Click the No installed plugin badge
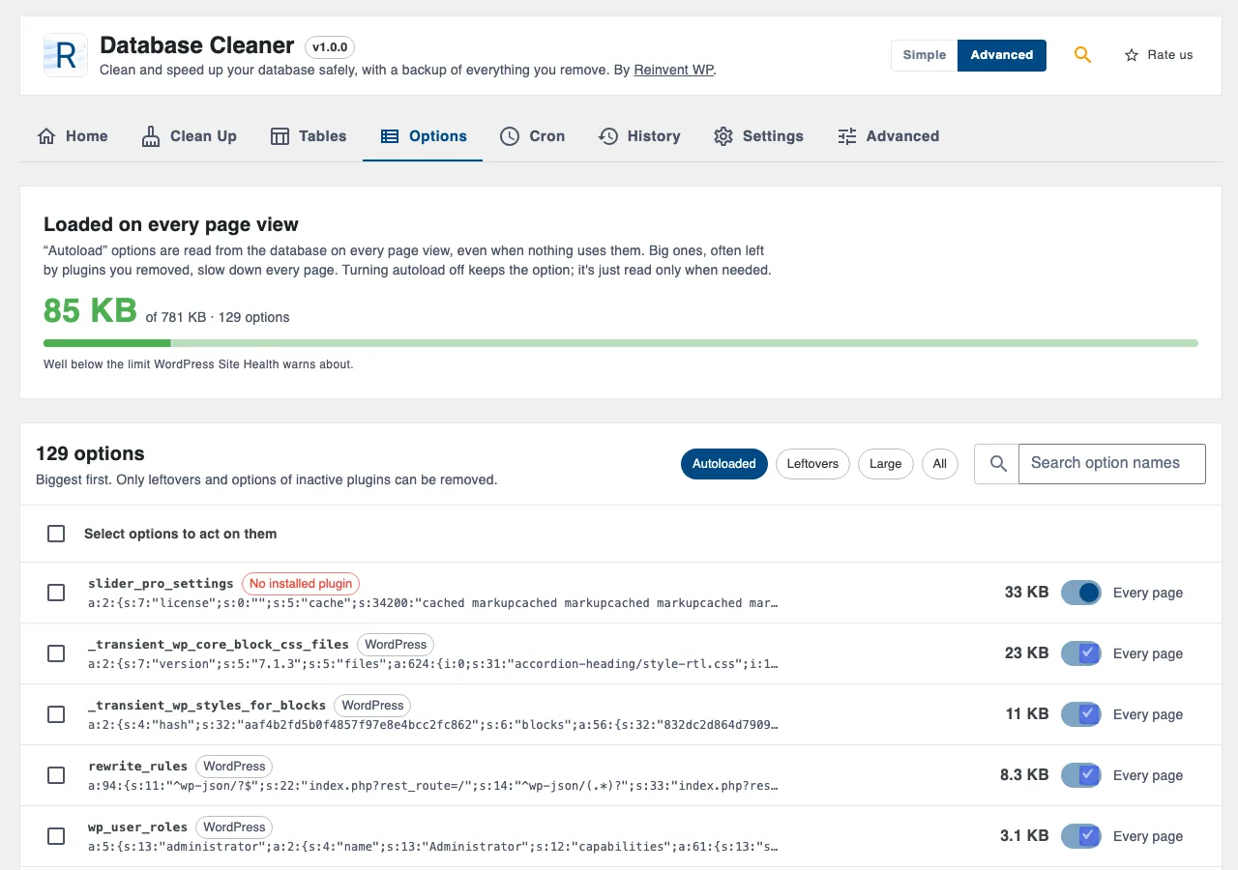 [x=301, y=584]
